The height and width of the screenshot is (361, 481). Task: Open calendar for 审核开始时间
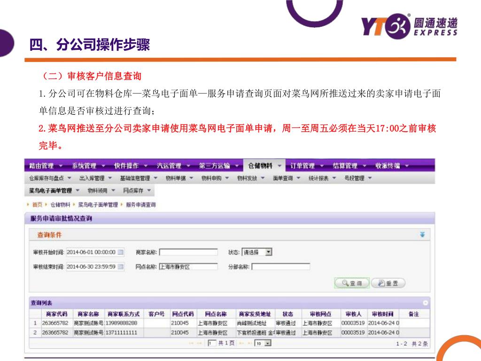pos(121,252)
